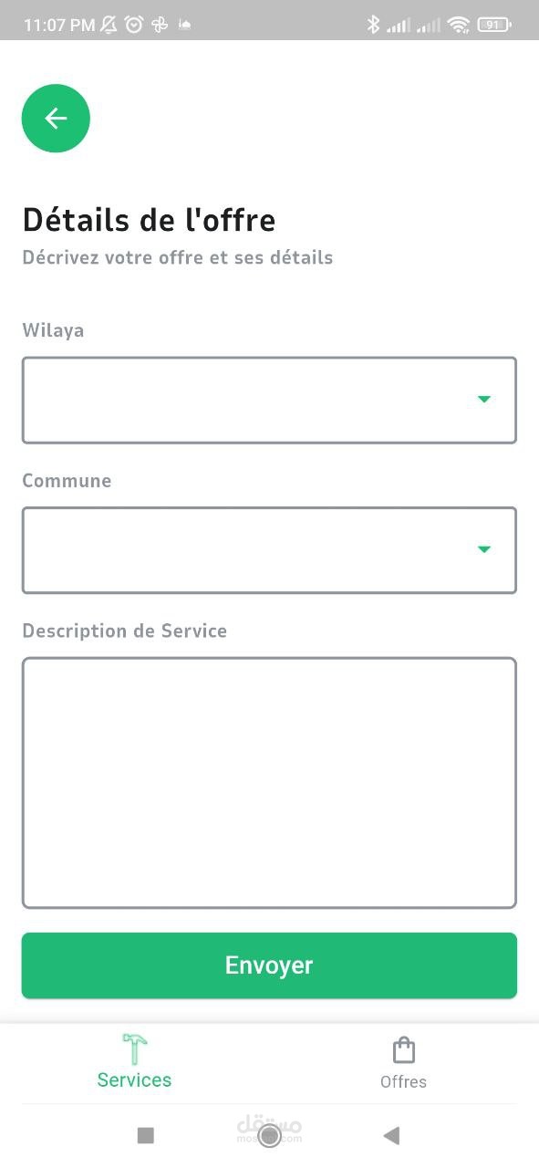Image resolution: width=539 pixels, height=1168 pixels.
Task: Open the Commune dropdown field
Action: [x=269, y=550]
